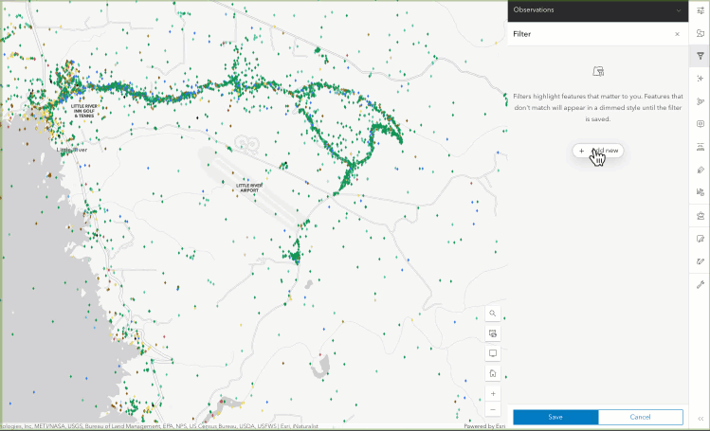Viewport: 710px width, 431px height.
Task: Click the map tool icon below Search
Action: (x=493, y=333)
